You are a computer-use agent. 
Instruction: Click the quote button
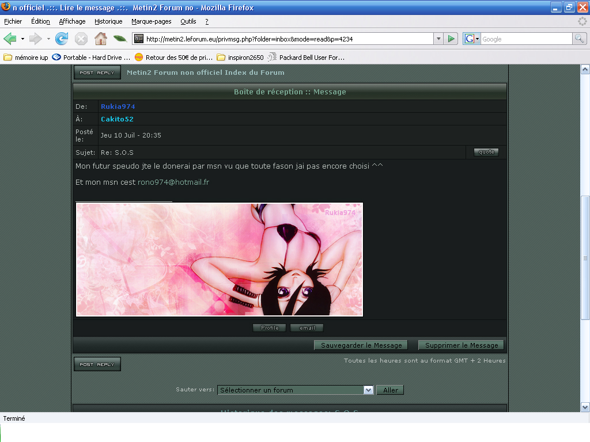click(486, 152)
